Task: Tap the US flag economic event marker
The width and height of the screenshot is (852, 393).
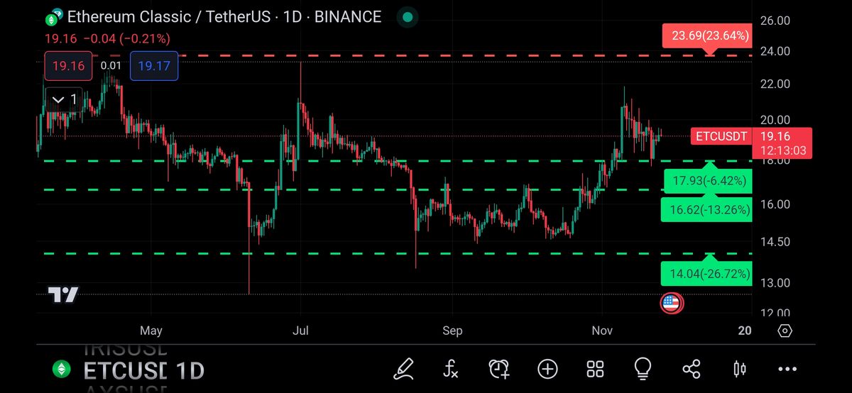Action: click(x=671, y=304)
